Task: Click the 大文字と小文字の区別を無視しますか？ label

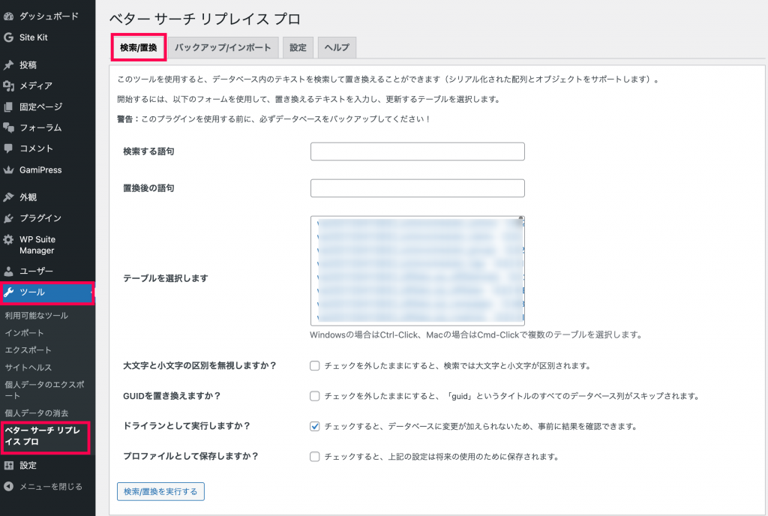Action: coord(199,366)
